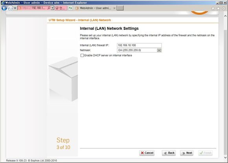The height and width of the screenshot is (163, 228).
Task: Open Favorites star icon
Action: pyautogui.click(x=218, y=8)
